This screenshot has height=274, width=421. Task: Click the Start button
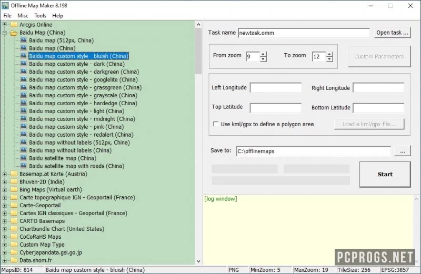385,174
